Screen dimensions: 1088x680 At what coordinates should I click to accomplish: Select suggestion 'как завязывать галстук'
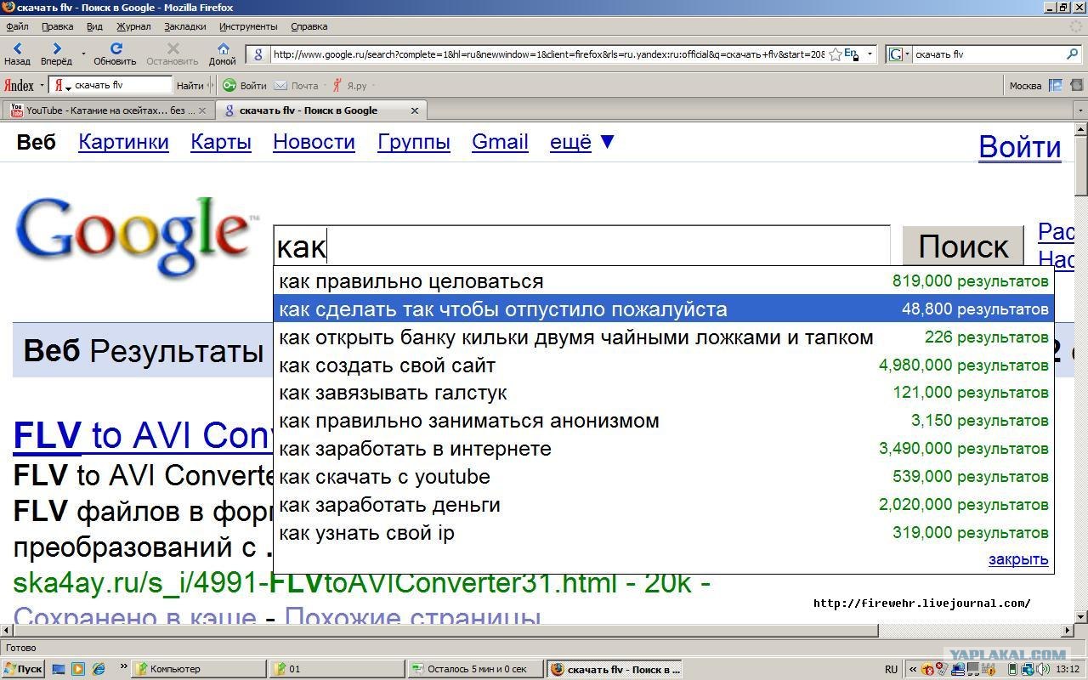tap(664, 393)
